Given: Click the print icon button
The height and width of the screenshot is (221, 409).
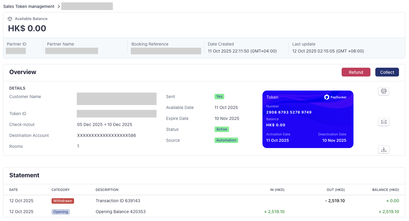Looking at the screenshot, I should tap(384, 91).
